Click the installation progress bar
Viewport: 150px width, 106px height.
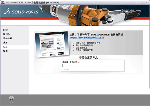coord(93,66)
